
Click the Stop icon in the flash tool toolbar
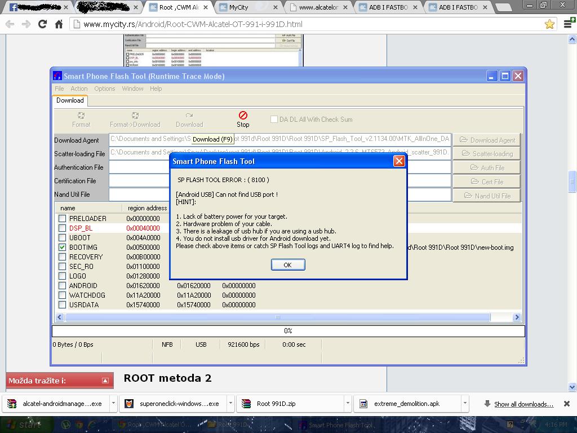pyautogui.click(x=243, y=115)
